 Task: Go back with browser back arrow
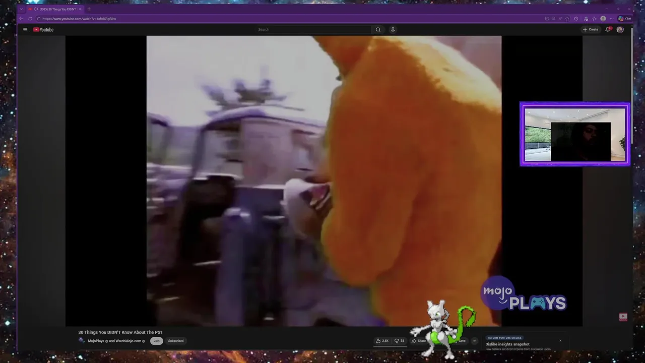pyautogui.click(x=21, y=19)
